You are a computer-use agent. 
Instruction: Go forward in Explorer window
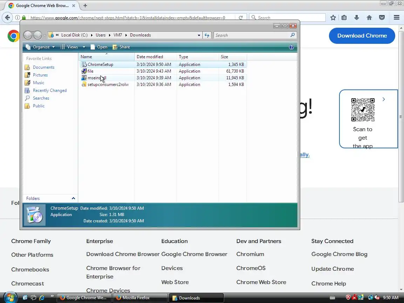point(38,35)
